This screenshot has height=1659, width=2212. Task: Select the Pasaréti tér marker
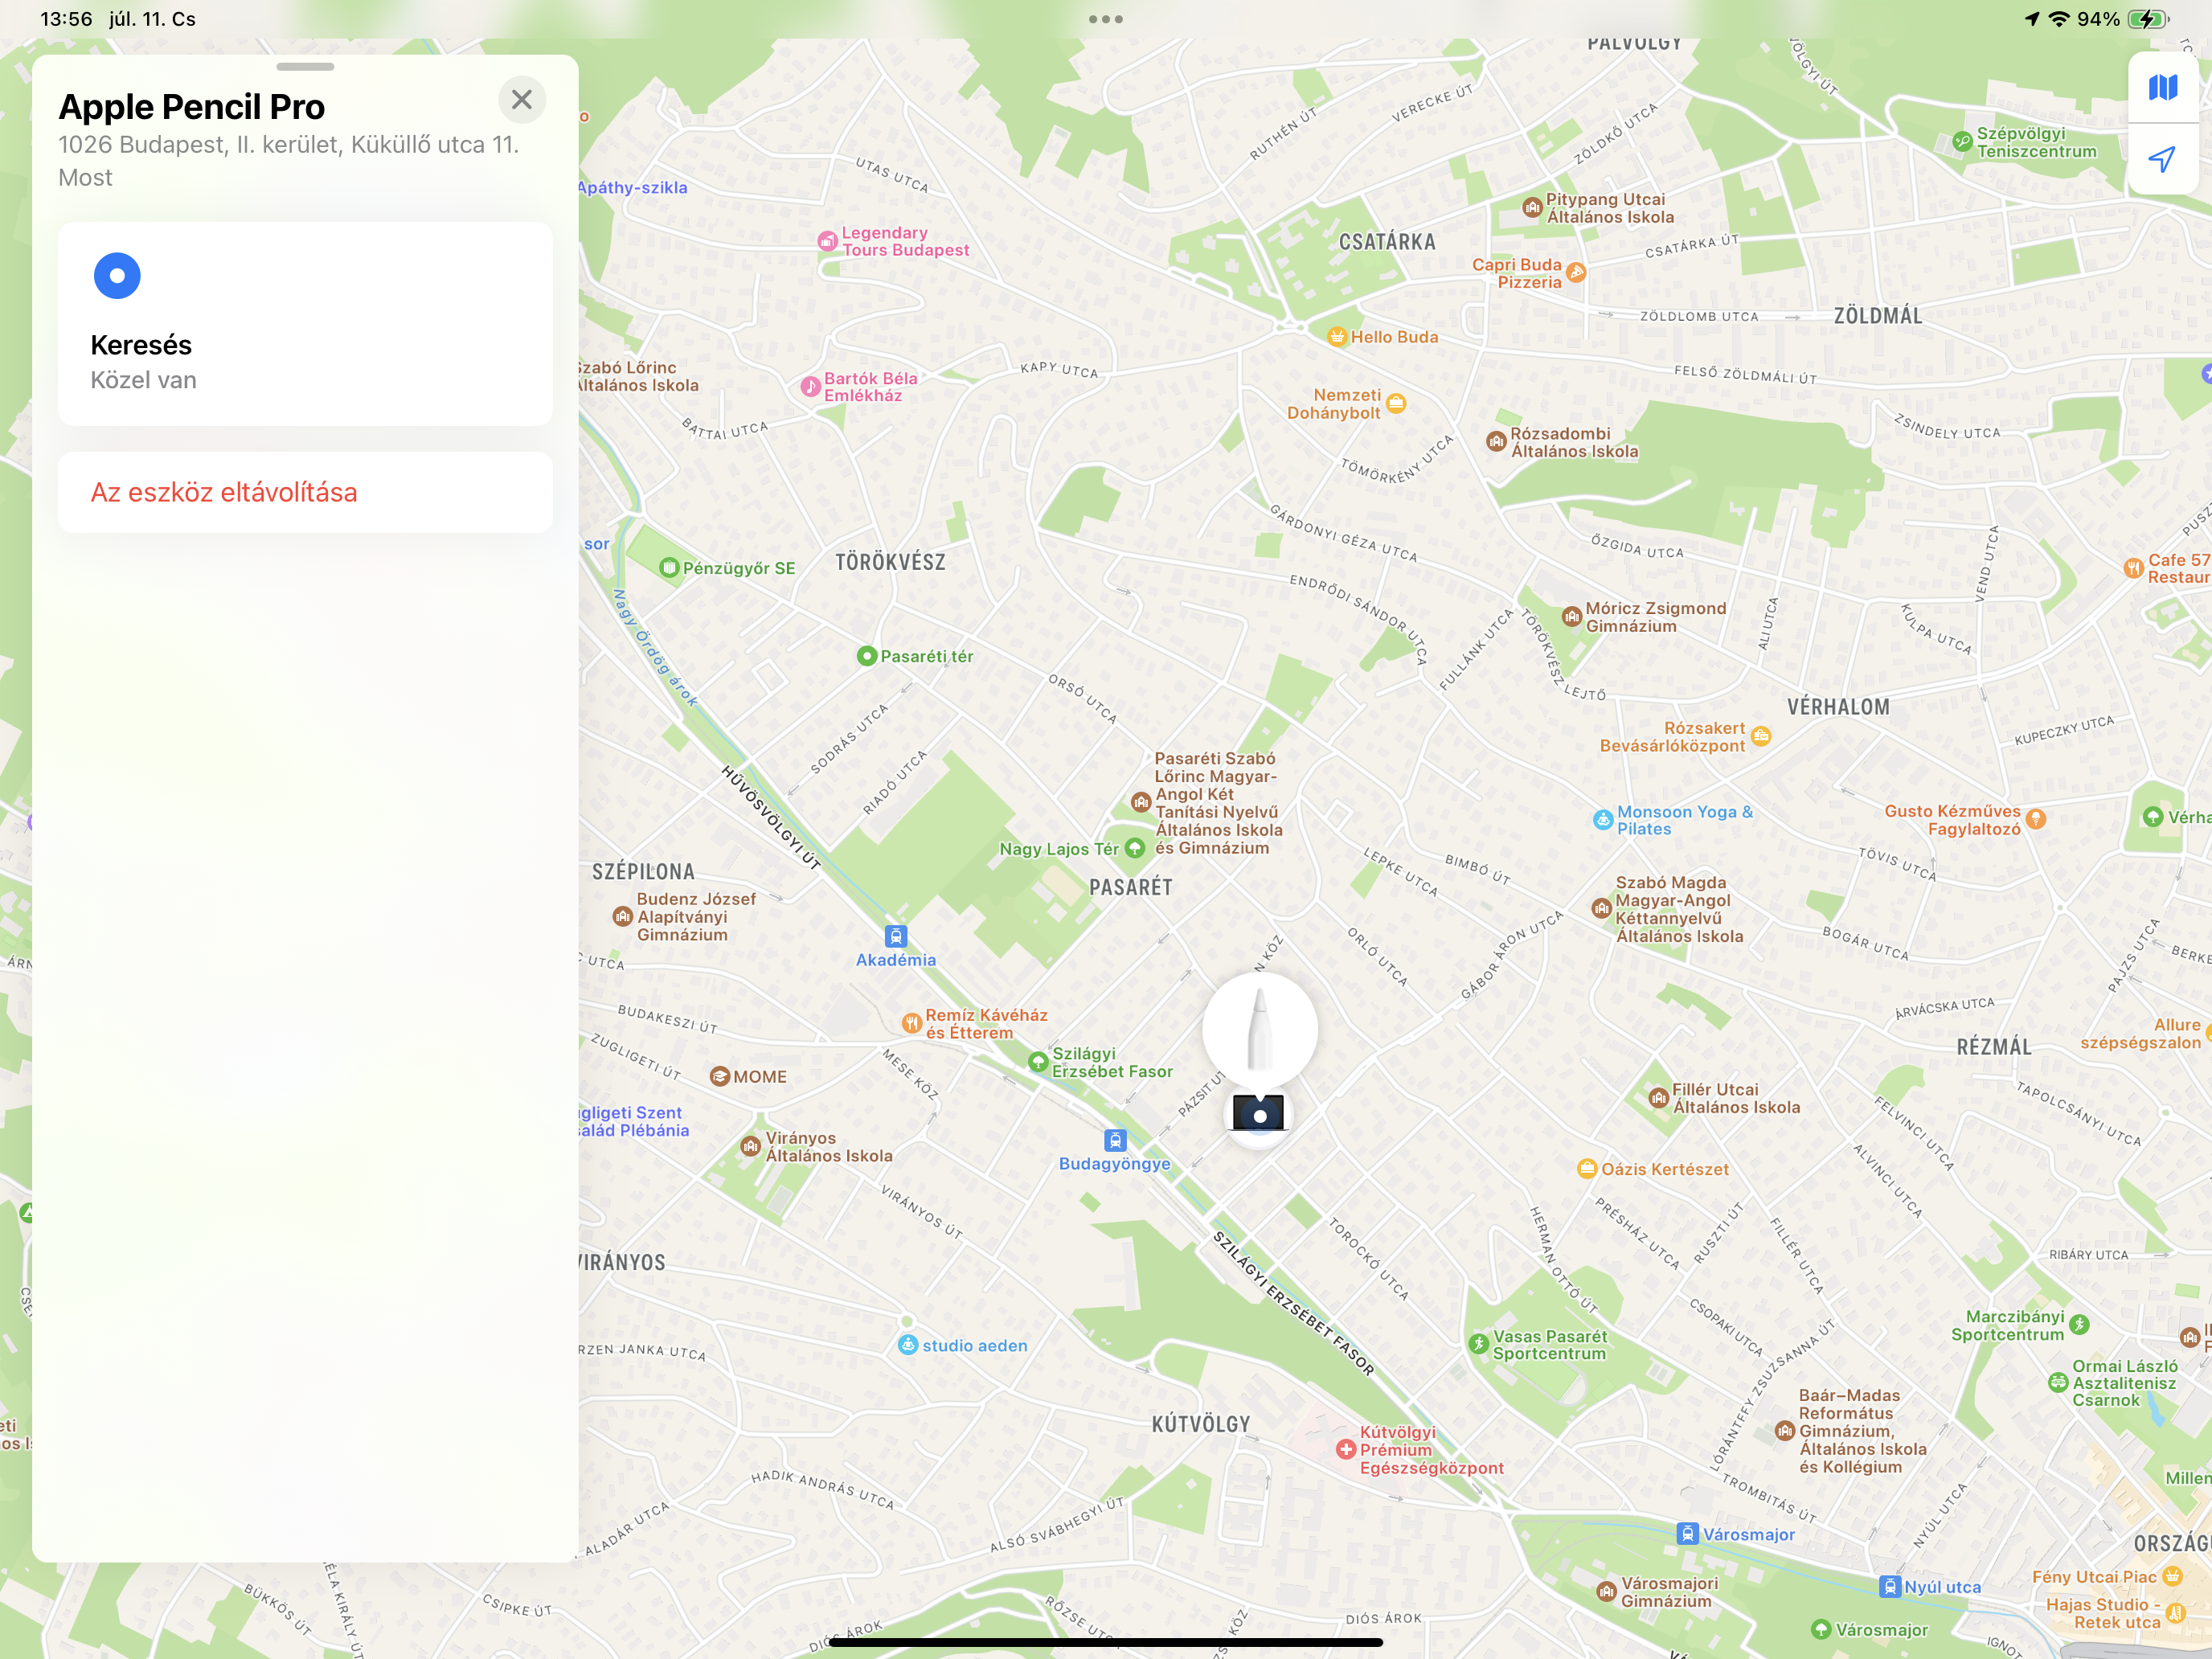(867, 656)
